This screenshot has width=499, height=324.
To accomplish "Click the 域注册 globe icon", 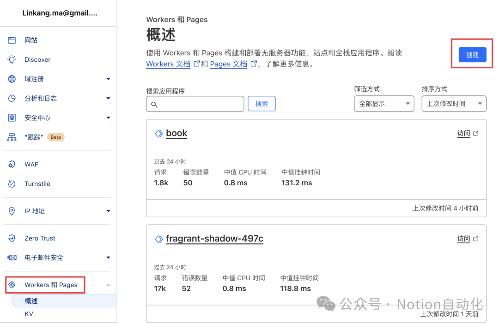I will click(x=12, y=79).
